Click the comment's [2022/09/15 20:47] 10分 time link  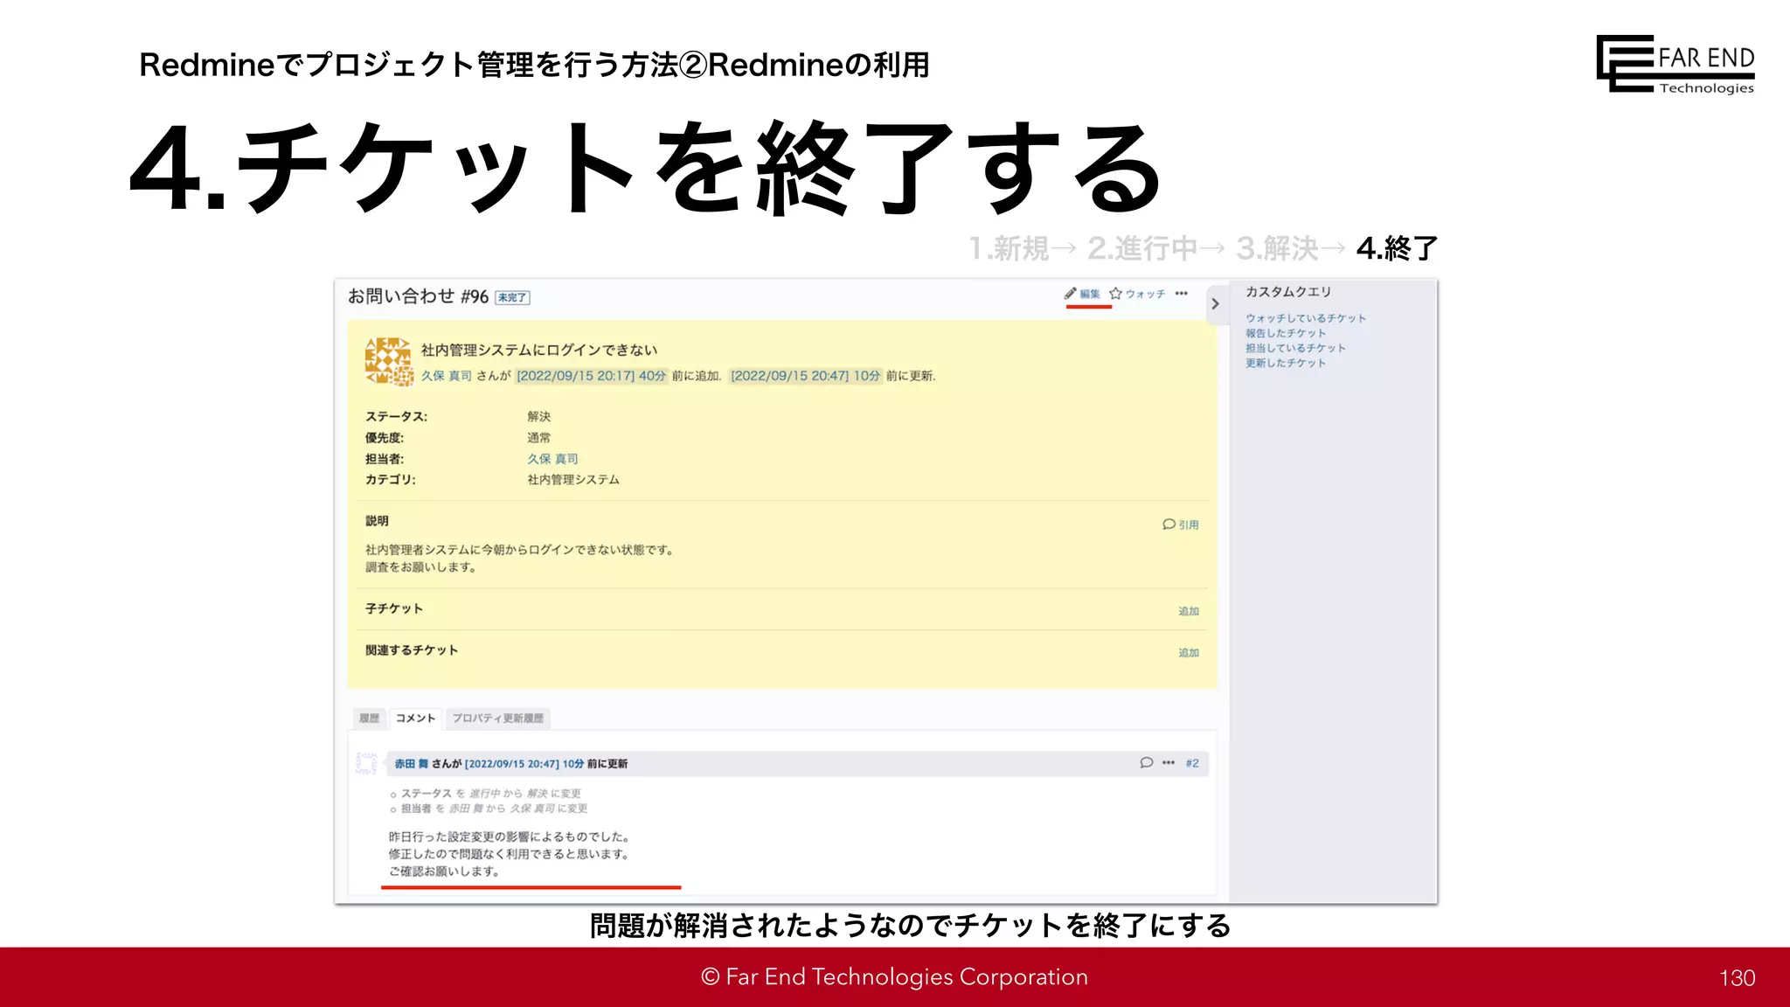(524, 764)
